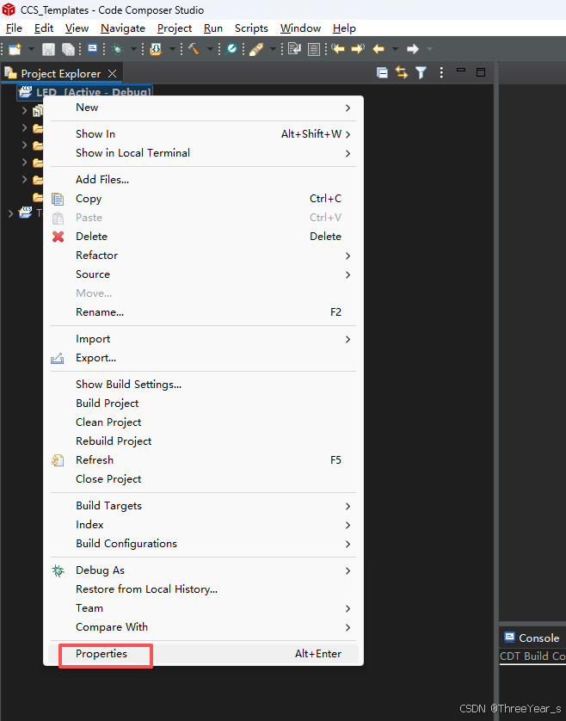The height and width of the screenshot is (721, 566).
Task: Open the terminal icon in the toolbar
Action: (92, 49)
